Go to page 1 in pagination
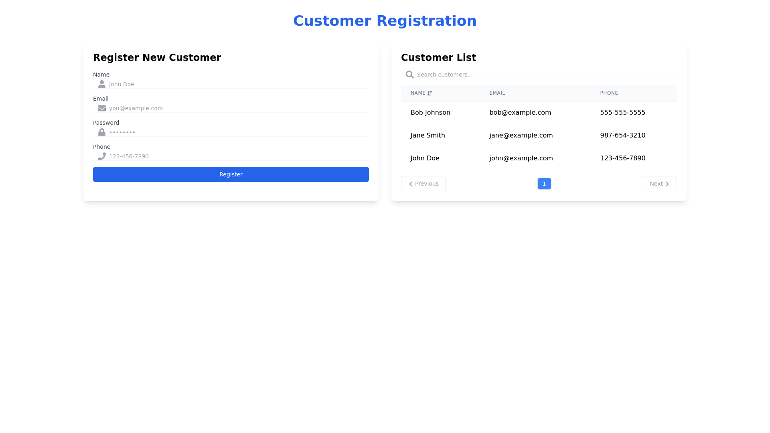 tap(544, 184)
